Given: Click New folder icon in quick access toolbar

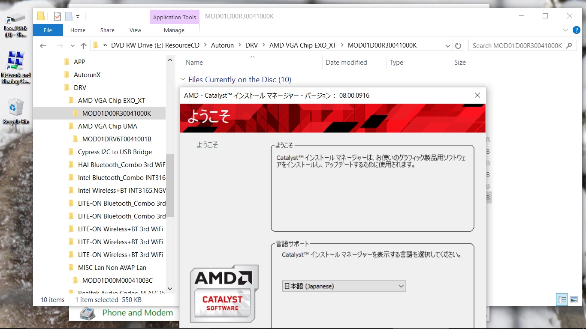Looking at the screenshot, I should pos(69,16).
